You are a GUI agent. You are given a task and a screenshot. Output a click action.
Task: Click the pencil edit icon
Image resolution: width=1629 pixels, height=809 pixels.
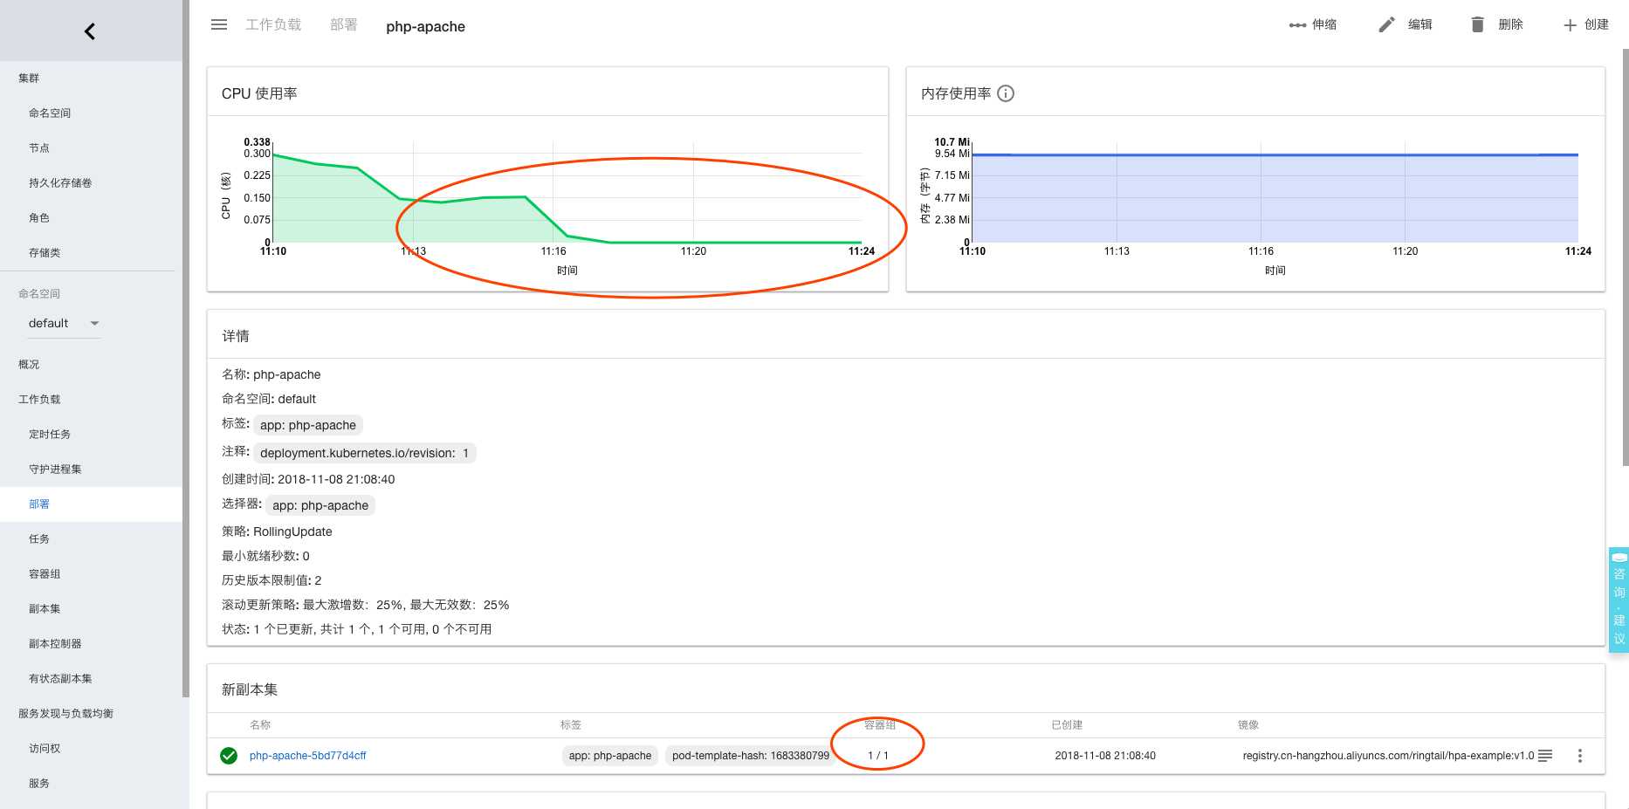tap(1386, 24)
